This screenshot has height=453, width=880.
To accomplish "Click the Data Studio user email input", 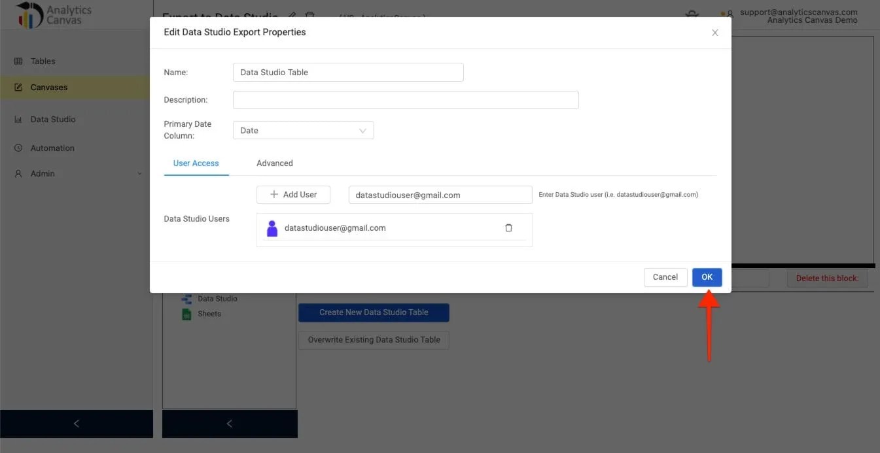I will click(x=440, y=195).
